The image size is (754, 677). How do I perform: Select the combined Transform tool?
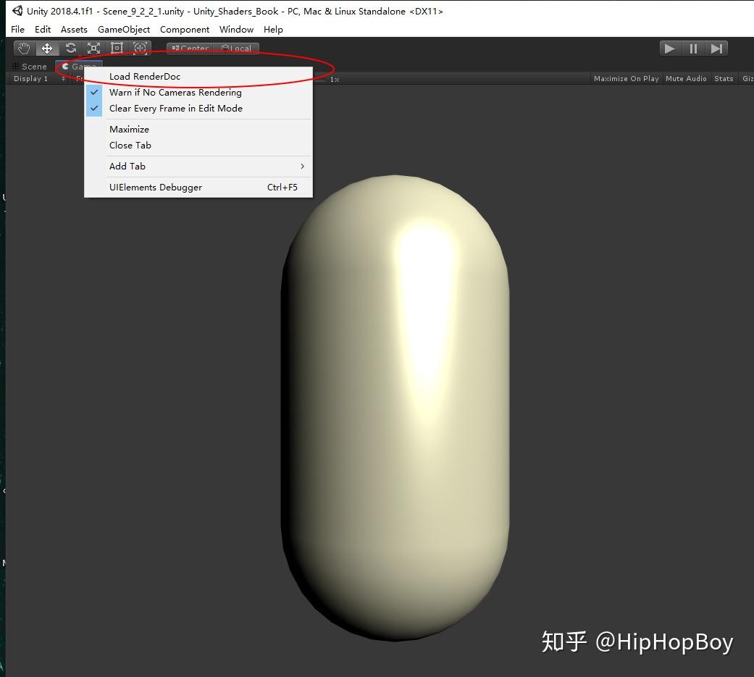140,49
